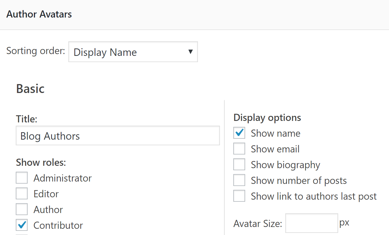
Task: Select the Display Name sorting value
Action: pos(105,52)
